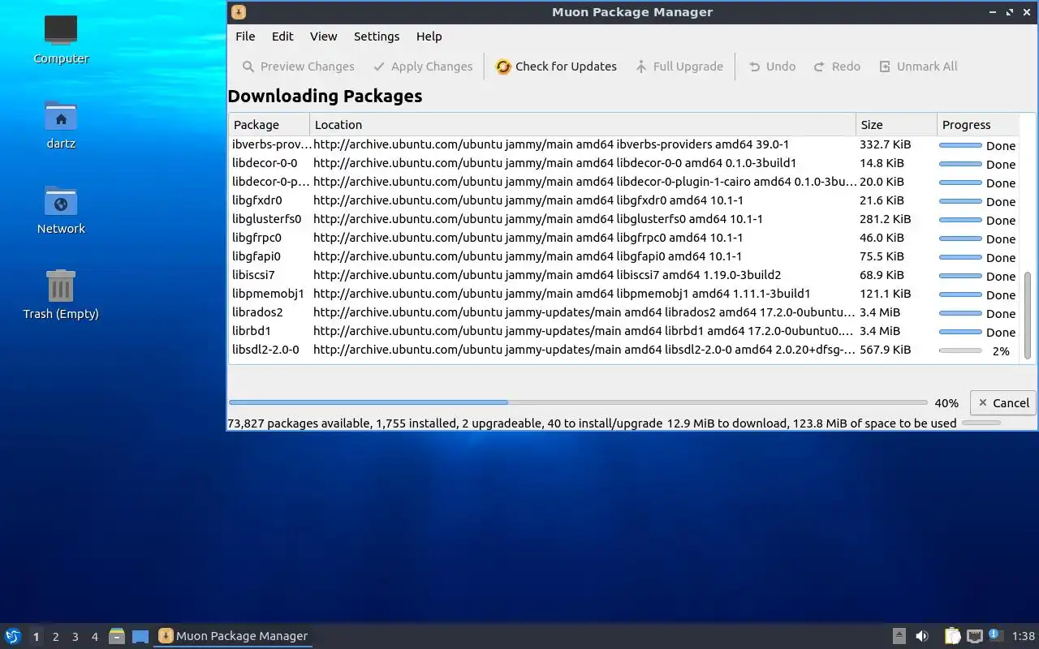The height and width of the screenshot is (649, 1039).
Task: Click the ibverbs-providers location URL
Action: click(x=551, y=144)
